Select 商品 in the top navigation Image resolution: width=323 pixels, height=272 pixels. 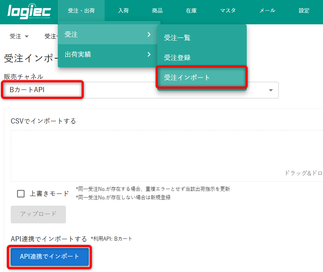[x=157, y=11]
